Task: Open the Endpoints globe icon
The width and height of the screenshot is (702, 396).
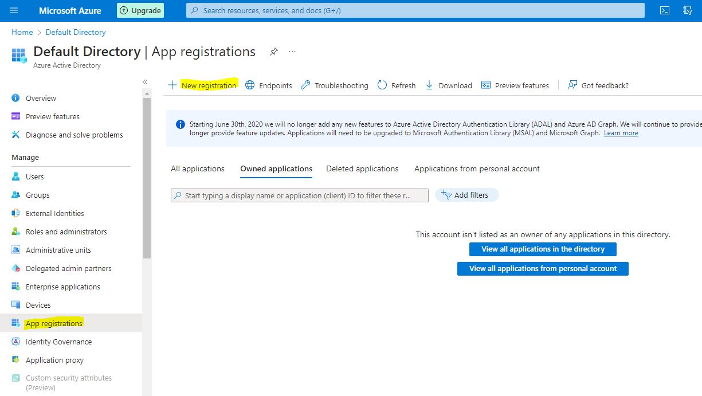Action: pyautogui.click(x=250, y=85)
